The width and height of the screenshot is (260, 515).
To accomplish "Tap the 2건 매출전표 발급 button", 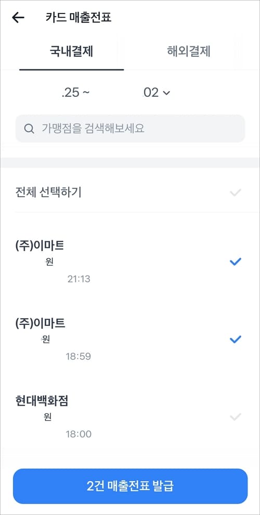I will [130, 486].
